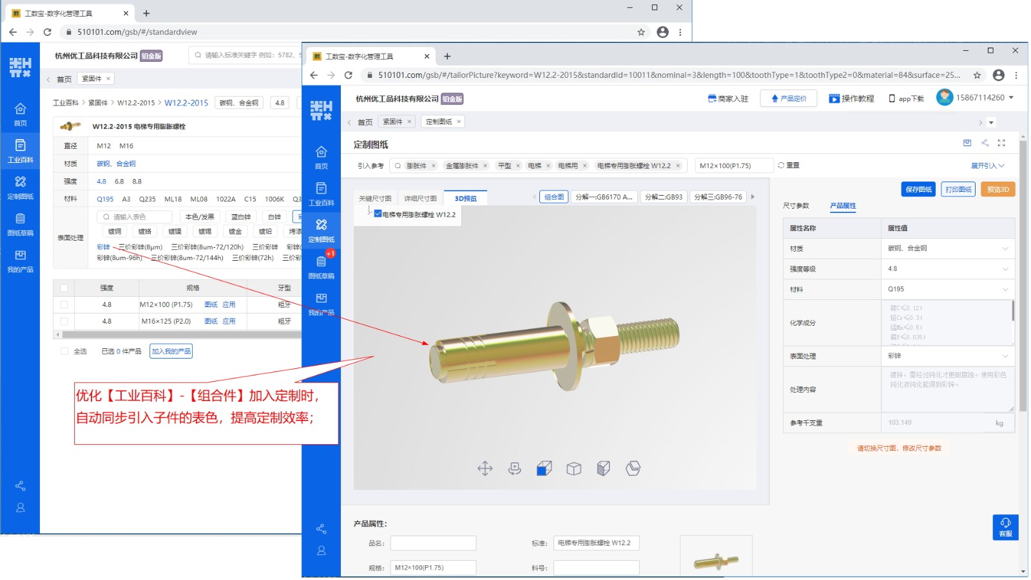
Task: Open 图纸草稿 in front window sidebar
Action: pos(321,267)
